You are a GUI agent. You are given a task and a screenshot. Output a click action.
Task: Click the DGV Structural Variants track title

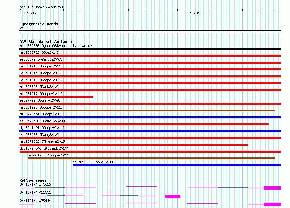point(46,42)
